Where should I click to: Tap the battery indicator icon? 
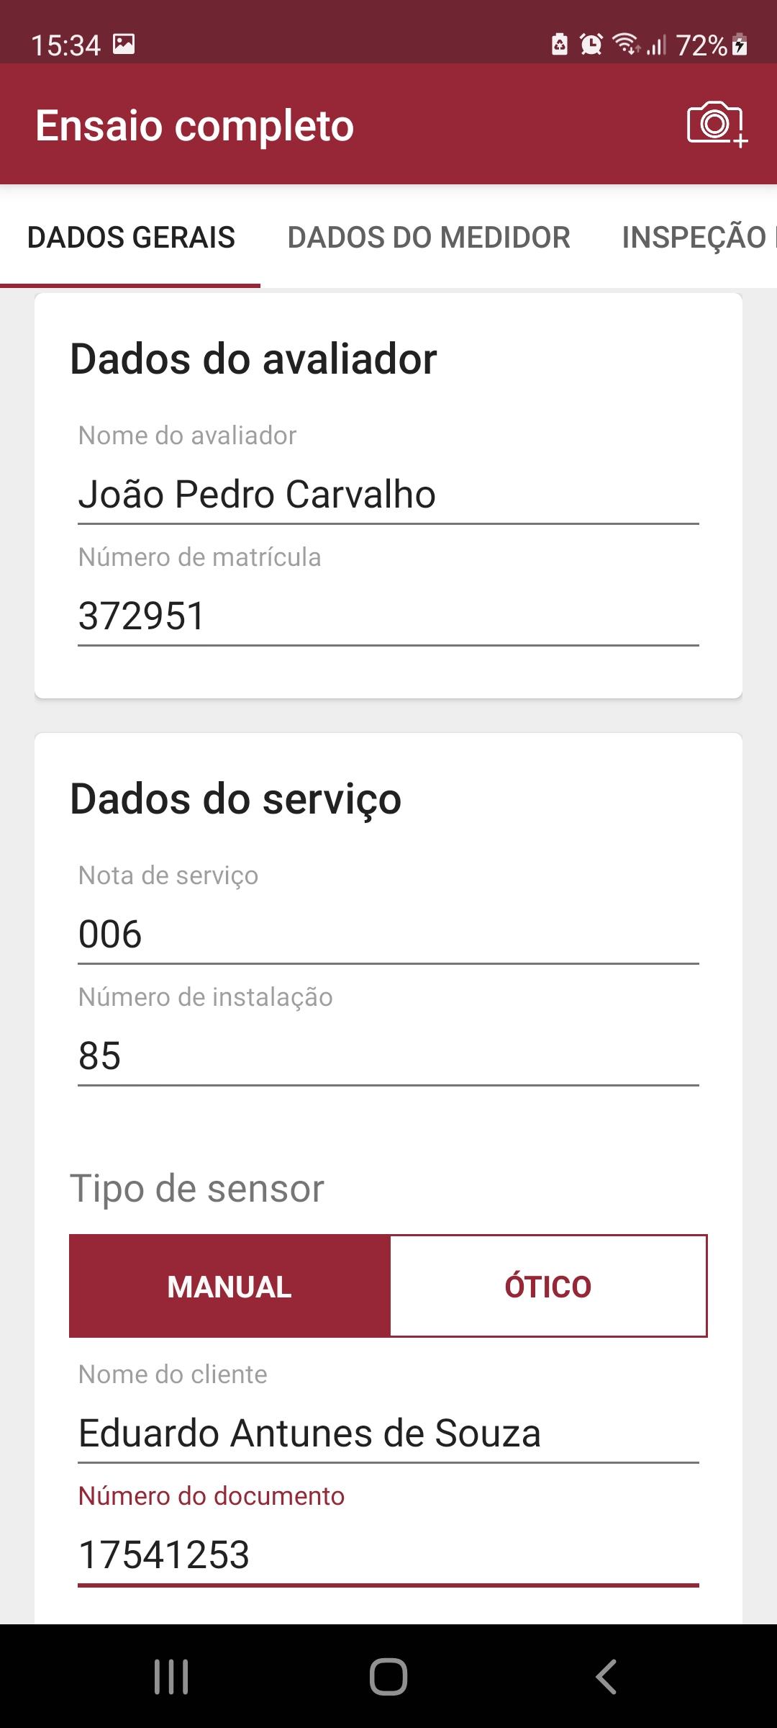740,45
